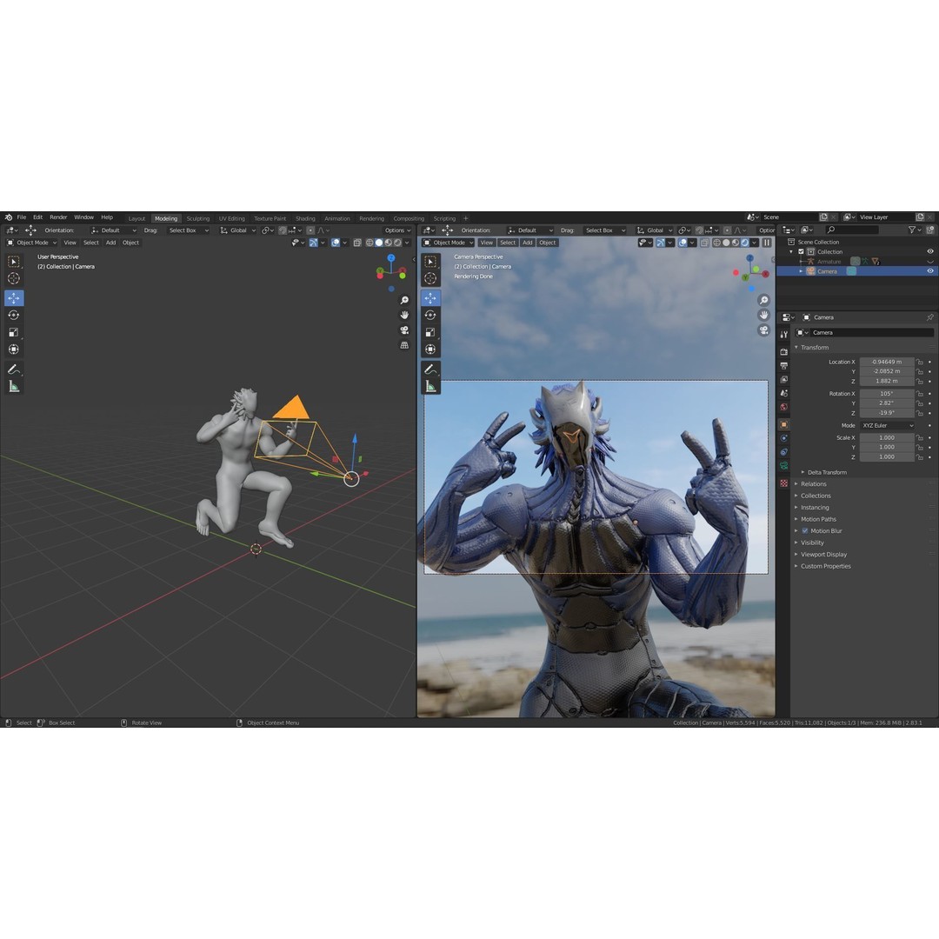Screen dimensions: 939x939
Task: Open the rotation Mode XYZ Euler dropdown
Action: click(887, 426)
